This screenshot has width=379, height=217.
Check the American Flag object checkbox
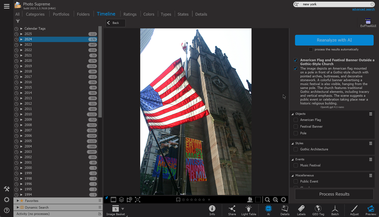(296, 120)
